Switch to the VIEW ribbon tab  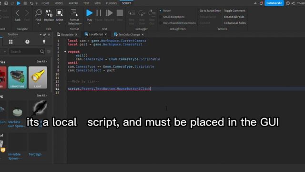pos(97,3)
